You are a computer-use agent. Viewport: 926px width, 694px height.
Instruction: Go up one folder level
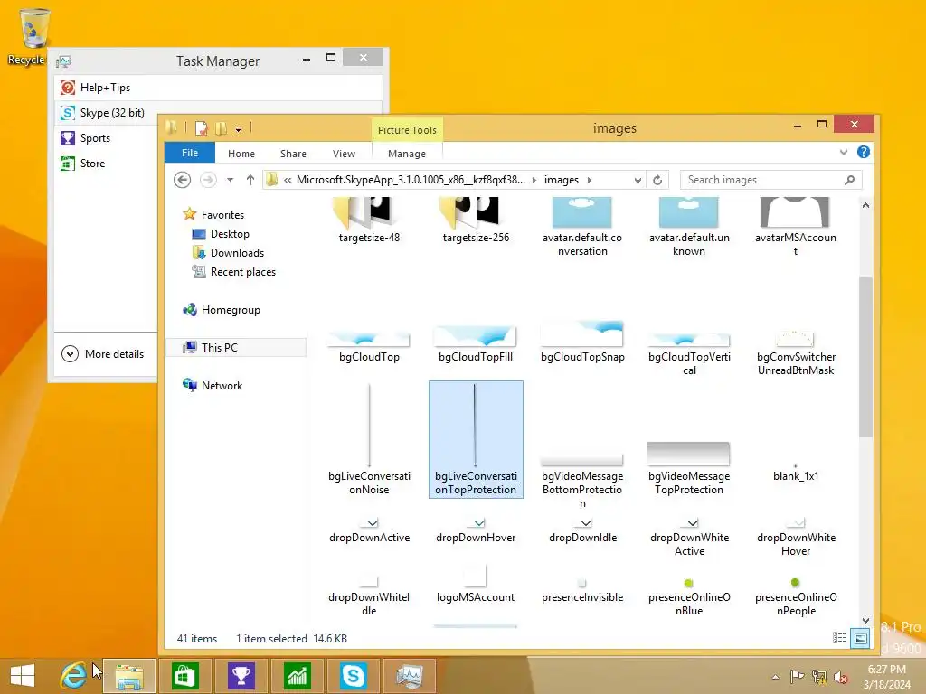pyautogui.click(x=250, y=180)
